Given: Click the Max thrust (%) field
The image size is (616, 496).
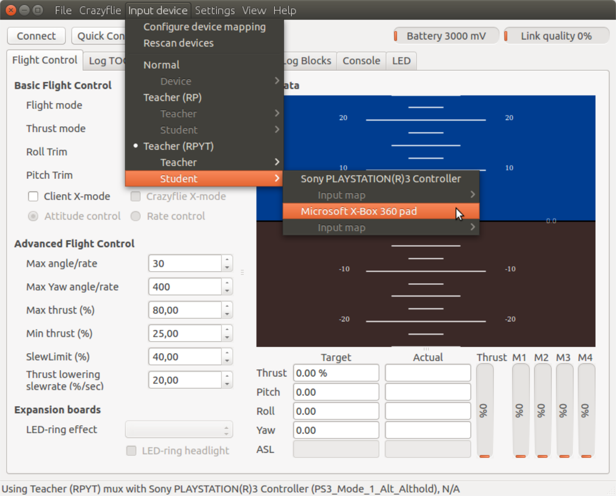Looking at the screenshot, I should [x=185, y=310].
